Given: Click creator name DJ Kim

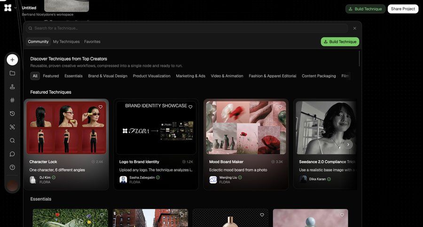Looking at the screenshot, I should [x=45, y=177].
